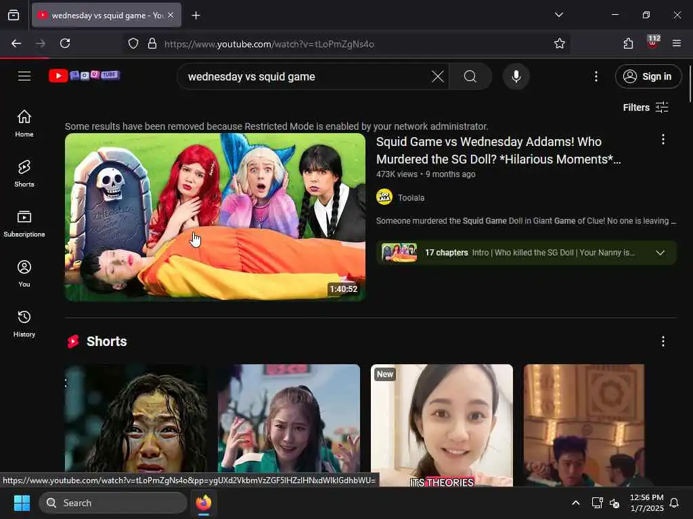This screenshot has width=693, height=519.
Task: Click the YouTube logo
Action: tap(85, 76)
